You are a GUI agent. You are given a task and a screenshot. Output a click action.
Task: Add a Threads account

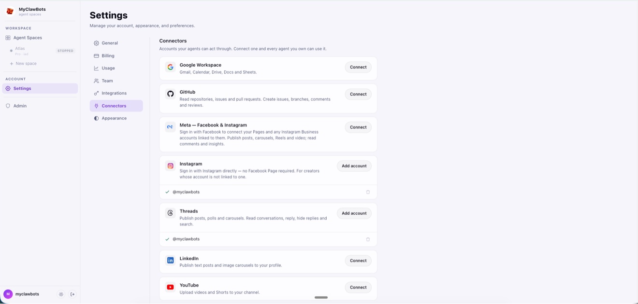tap(354, 213)
